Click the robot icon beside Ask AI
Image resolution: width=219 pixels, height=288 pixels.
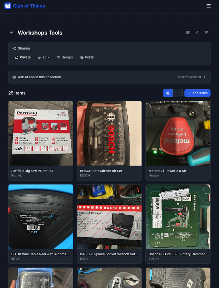pos(14,77)
